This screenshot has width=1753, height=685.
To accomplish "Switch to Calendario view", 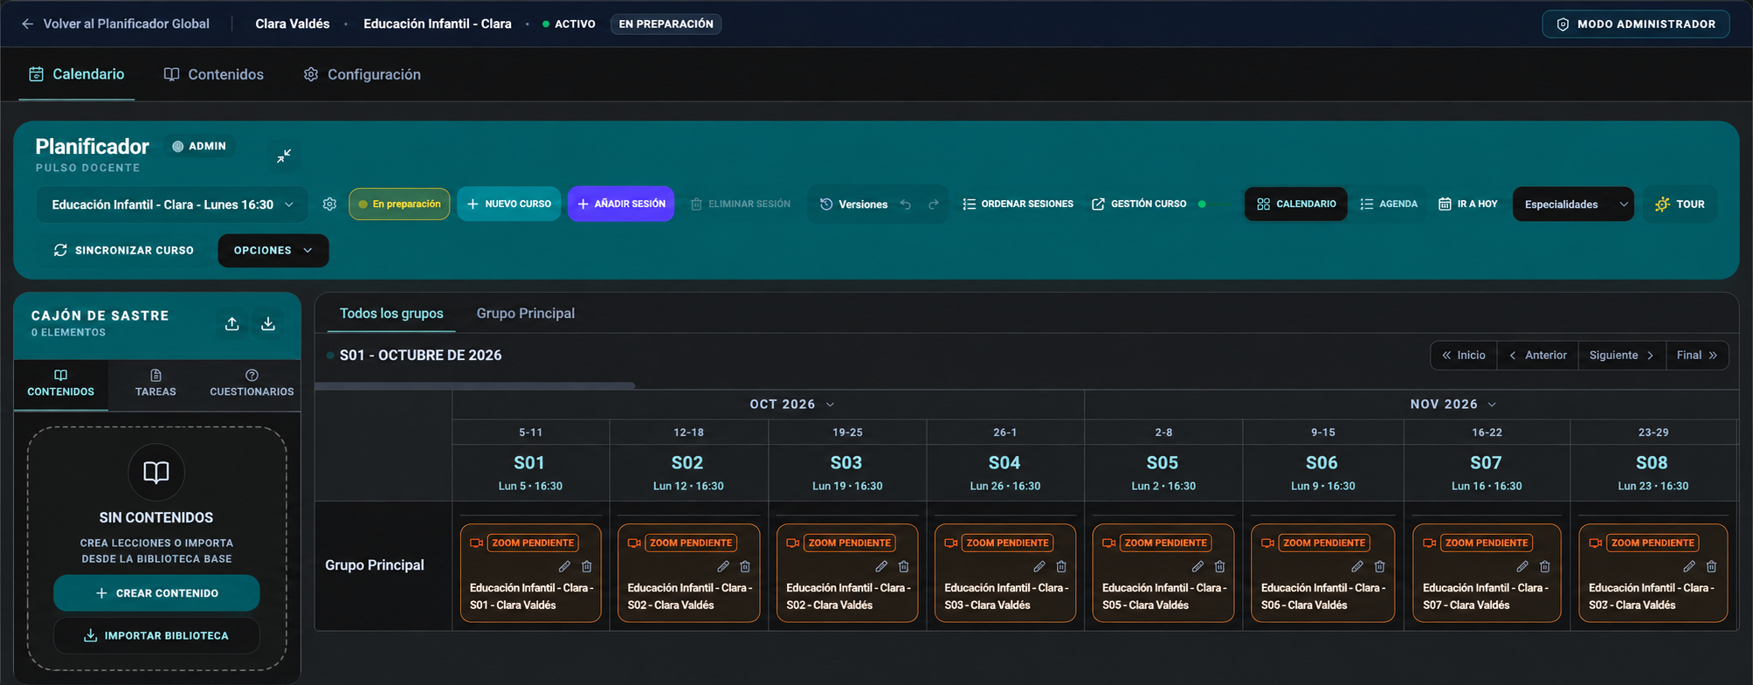I will pos(1296,204).
